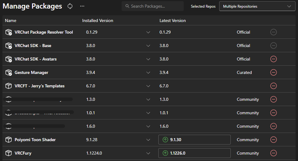Screen dimensions: 298x161
Task: Click package icon for Poiyomi Toon Shader
Action: click(x=9, y=140)
